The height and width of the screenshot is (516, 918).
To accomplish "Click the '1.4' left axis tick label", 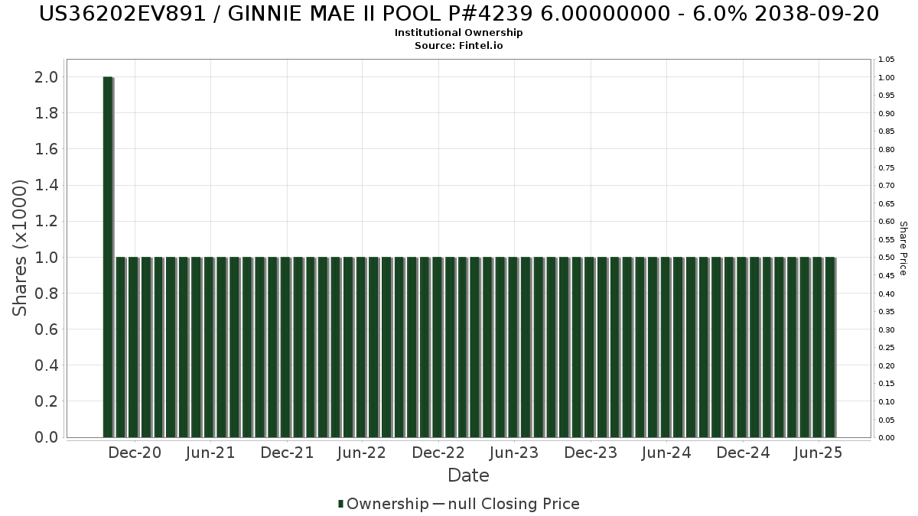I will point(47,185).
